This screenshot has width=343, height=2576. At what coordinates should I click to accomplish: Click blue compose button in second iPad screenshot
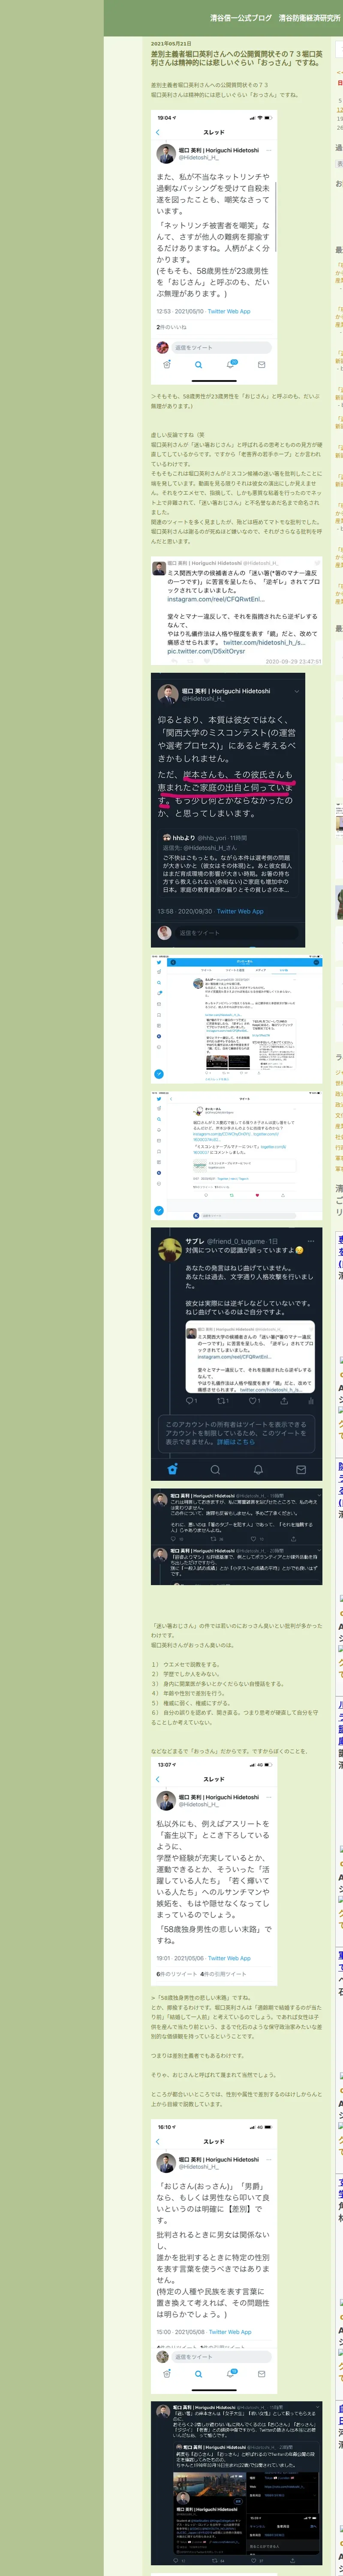pos(158,1211)
